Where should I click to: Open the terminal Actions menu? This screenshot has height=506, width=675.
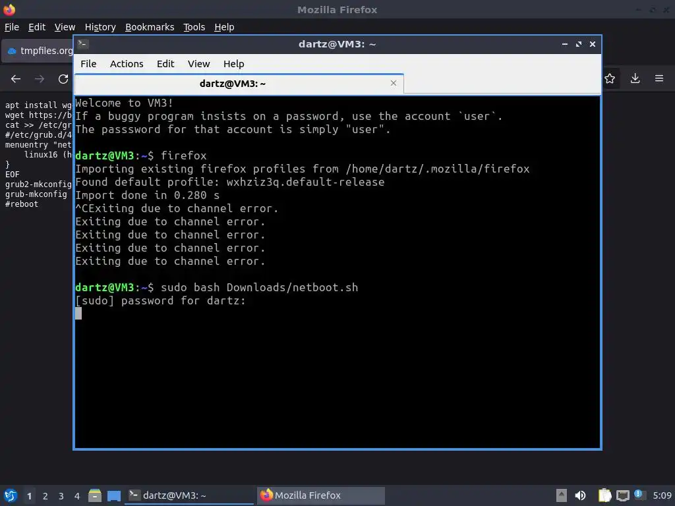click(127, 64)
